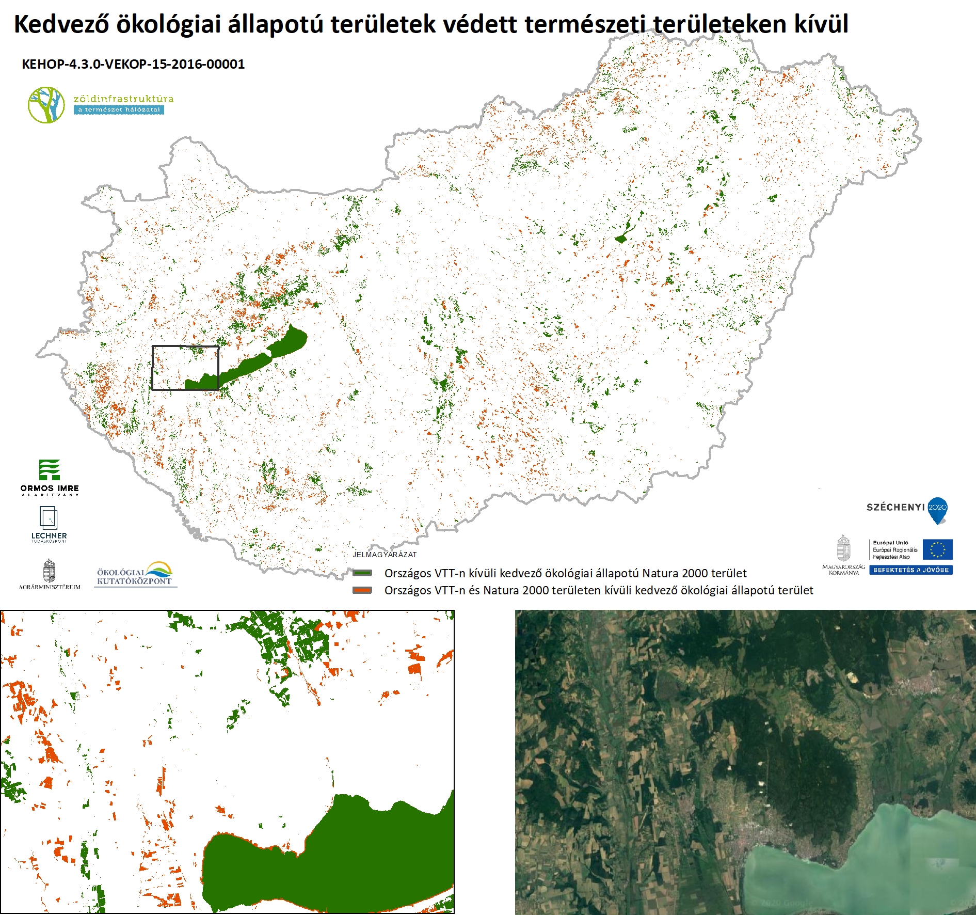Image resolution: width=976 pixels, height=915 pixels.
Task: Click the Agrárminisztérium coat of arms
Action: click(x=49, y=571)
